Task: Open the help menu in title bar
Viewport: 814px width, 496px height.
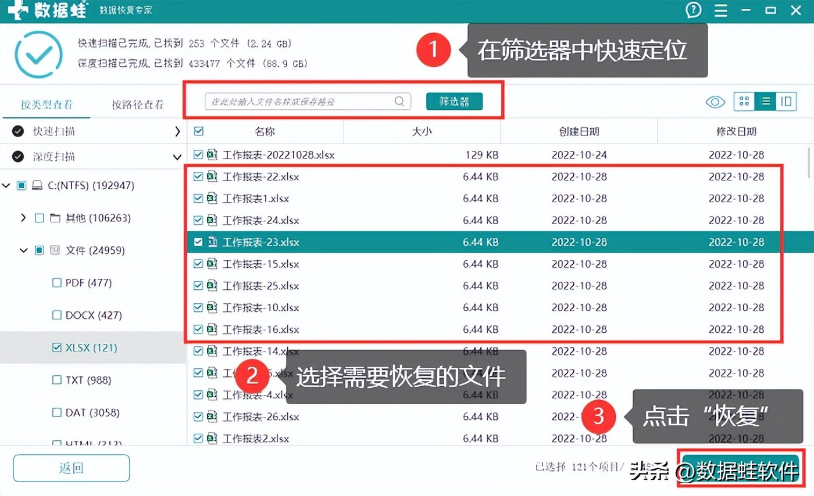Action: click(x=693, y=10)
